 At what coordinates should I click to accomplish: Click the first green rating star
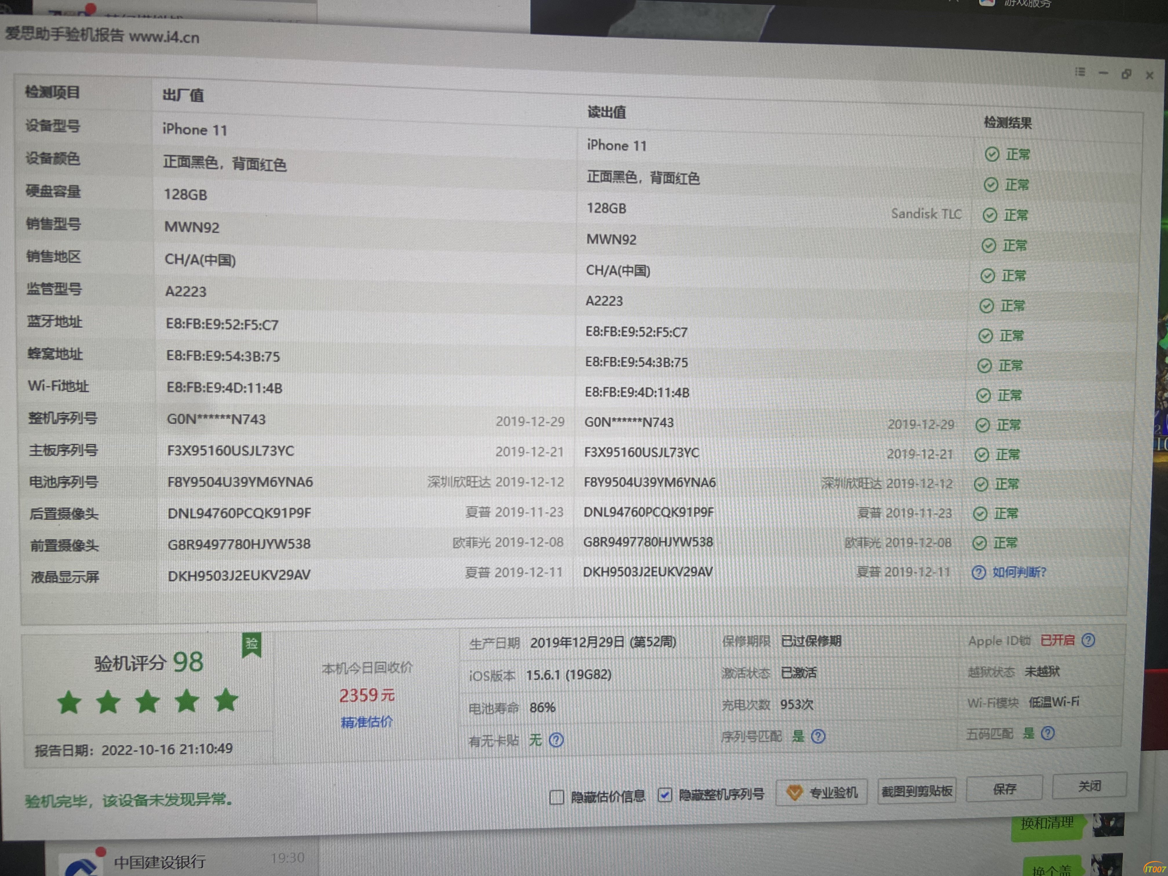click(x=69, y=703)
